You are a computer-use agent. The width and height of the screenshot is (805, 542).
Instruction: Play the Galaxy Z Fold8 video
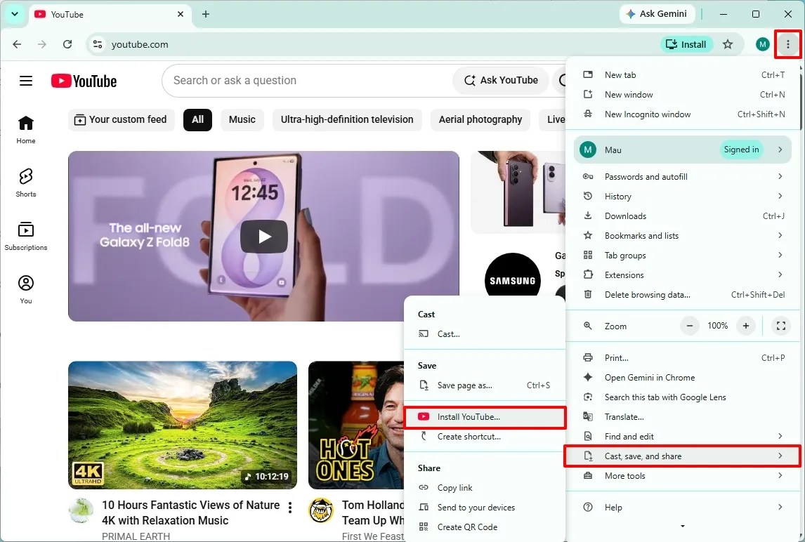[x=264, y=237]
